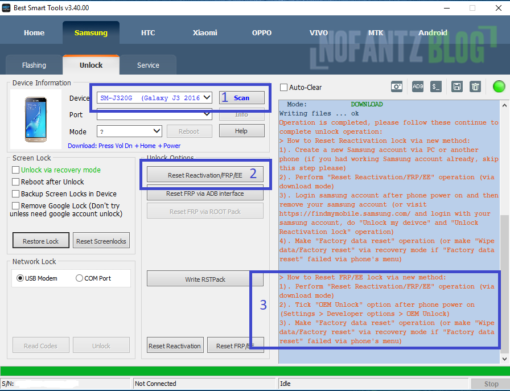Click the Reset FRP/EE button
Image resolution: width=510 pixels, height=391 pixels.
click(x=235, y=346)
